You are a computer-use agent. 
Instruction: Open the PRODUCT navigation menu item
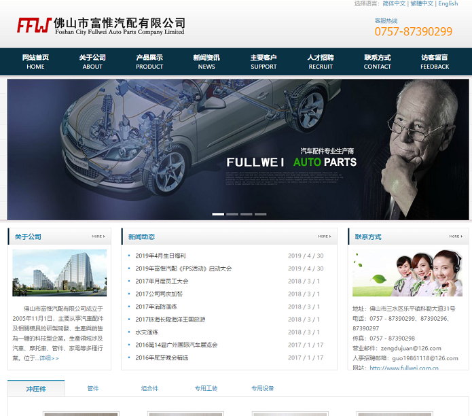click(149, 62)
